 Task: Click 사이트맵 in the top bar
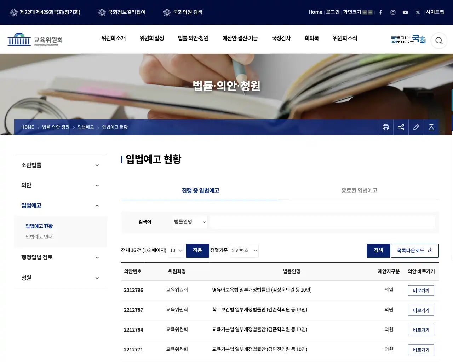pos(435,12)
